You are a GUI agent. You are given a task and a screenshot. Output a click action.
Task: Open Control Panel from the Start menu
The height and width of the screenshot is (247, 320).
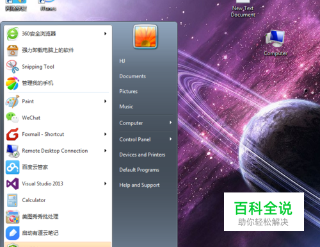pyautogui.click(x=135, y=139)
